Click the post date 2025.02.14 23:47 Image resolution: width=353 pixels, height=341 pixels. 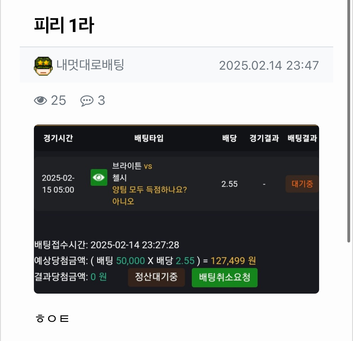pos(269,66)
